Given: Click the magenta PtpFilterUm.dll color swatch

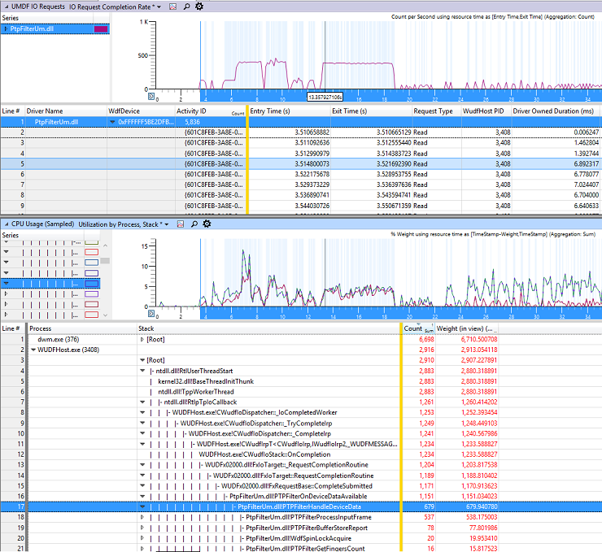Looking at the screenshot, I should [101, 28].
